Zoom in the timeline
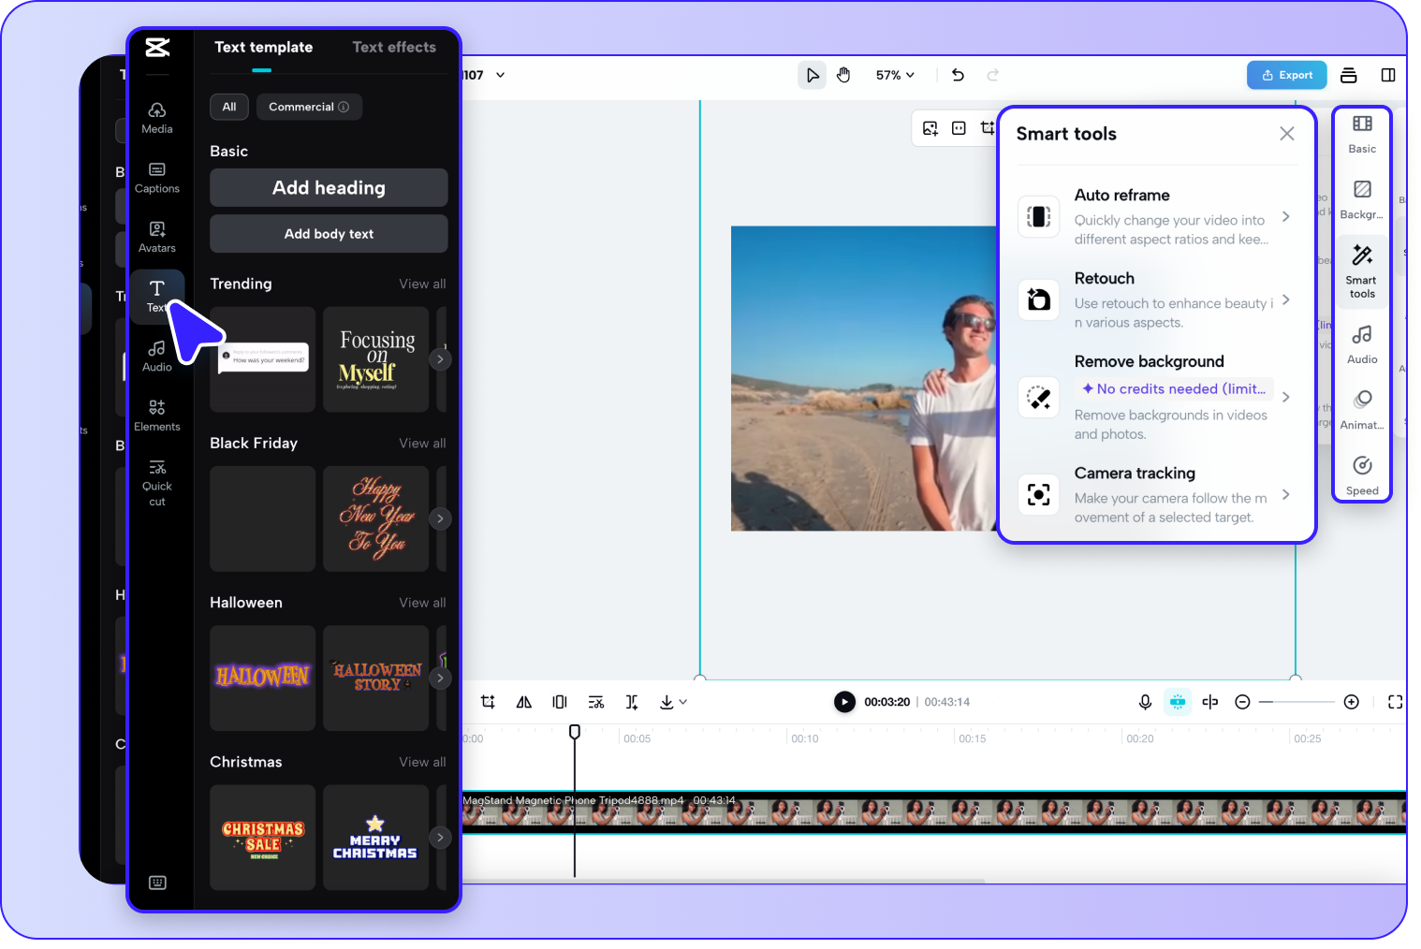 [1352, 702]
